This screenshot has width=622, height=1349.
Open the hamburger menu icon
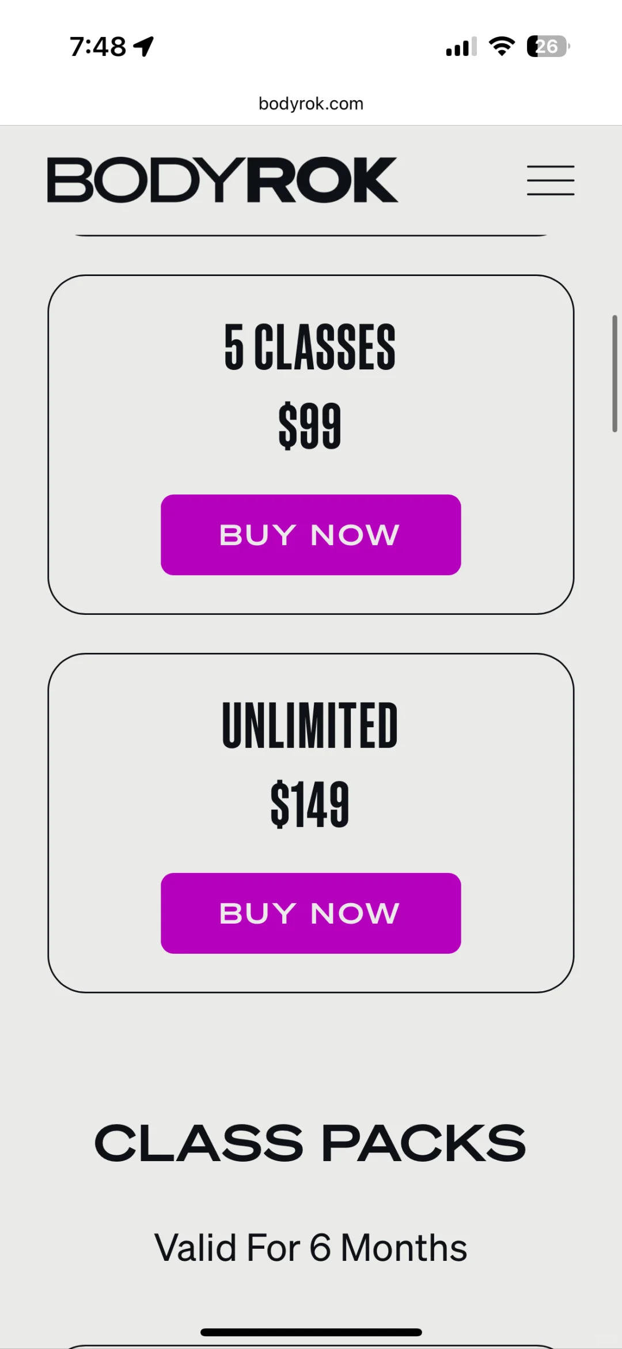pyautogui.click(x=550, y=180)
